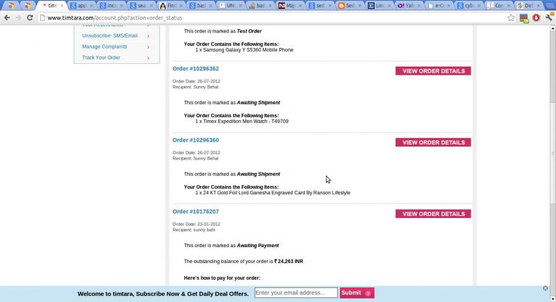Screen dimensions: 556x302
Task: Click the flag-like extension icon in toolbar
Action: point(524,18)
